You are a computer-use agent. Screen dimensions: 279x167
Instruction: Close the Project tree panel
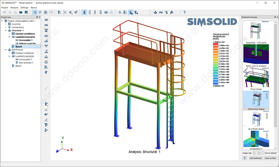coord(40,17)
